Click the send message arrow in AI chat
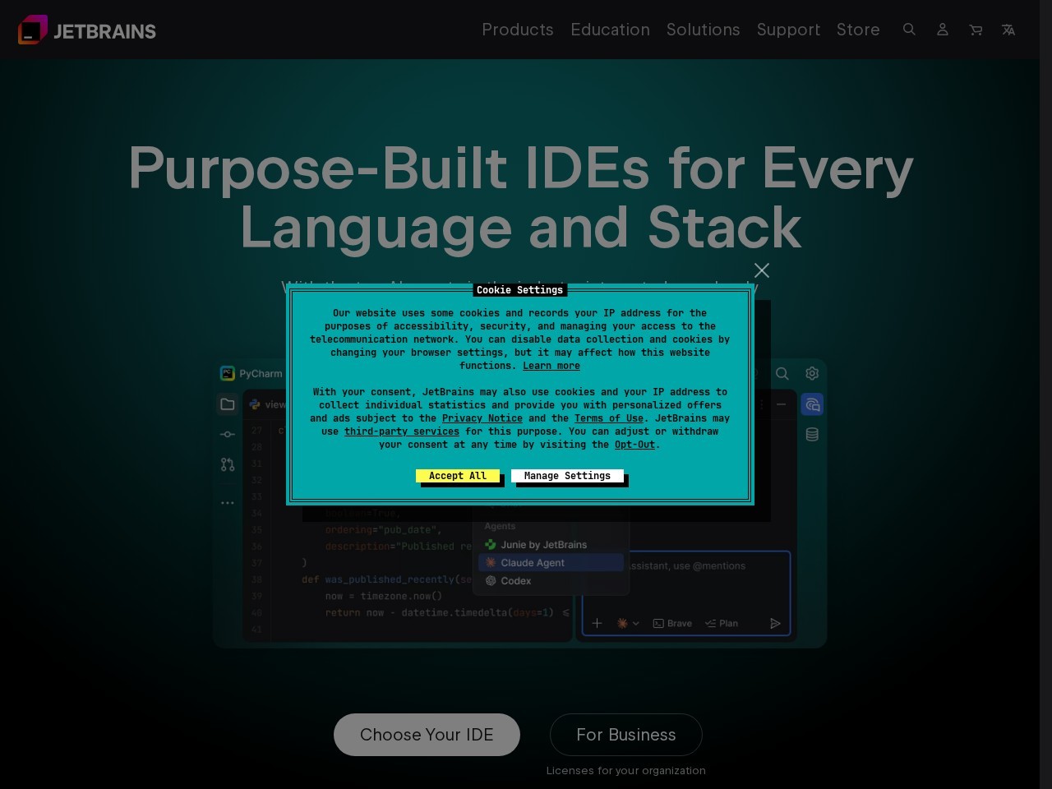This screenshot has height=789, width=1052. tap(775, 623)
